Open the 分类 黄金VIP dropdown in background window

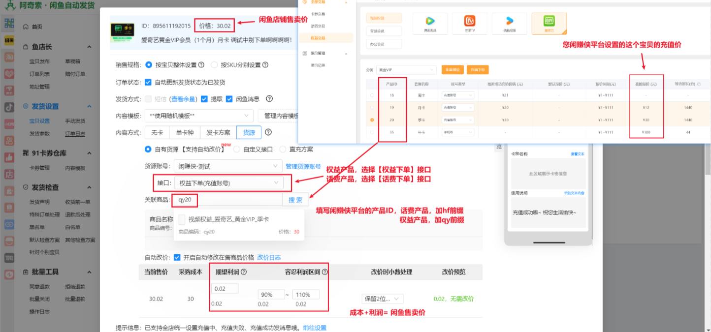(406, 70)
